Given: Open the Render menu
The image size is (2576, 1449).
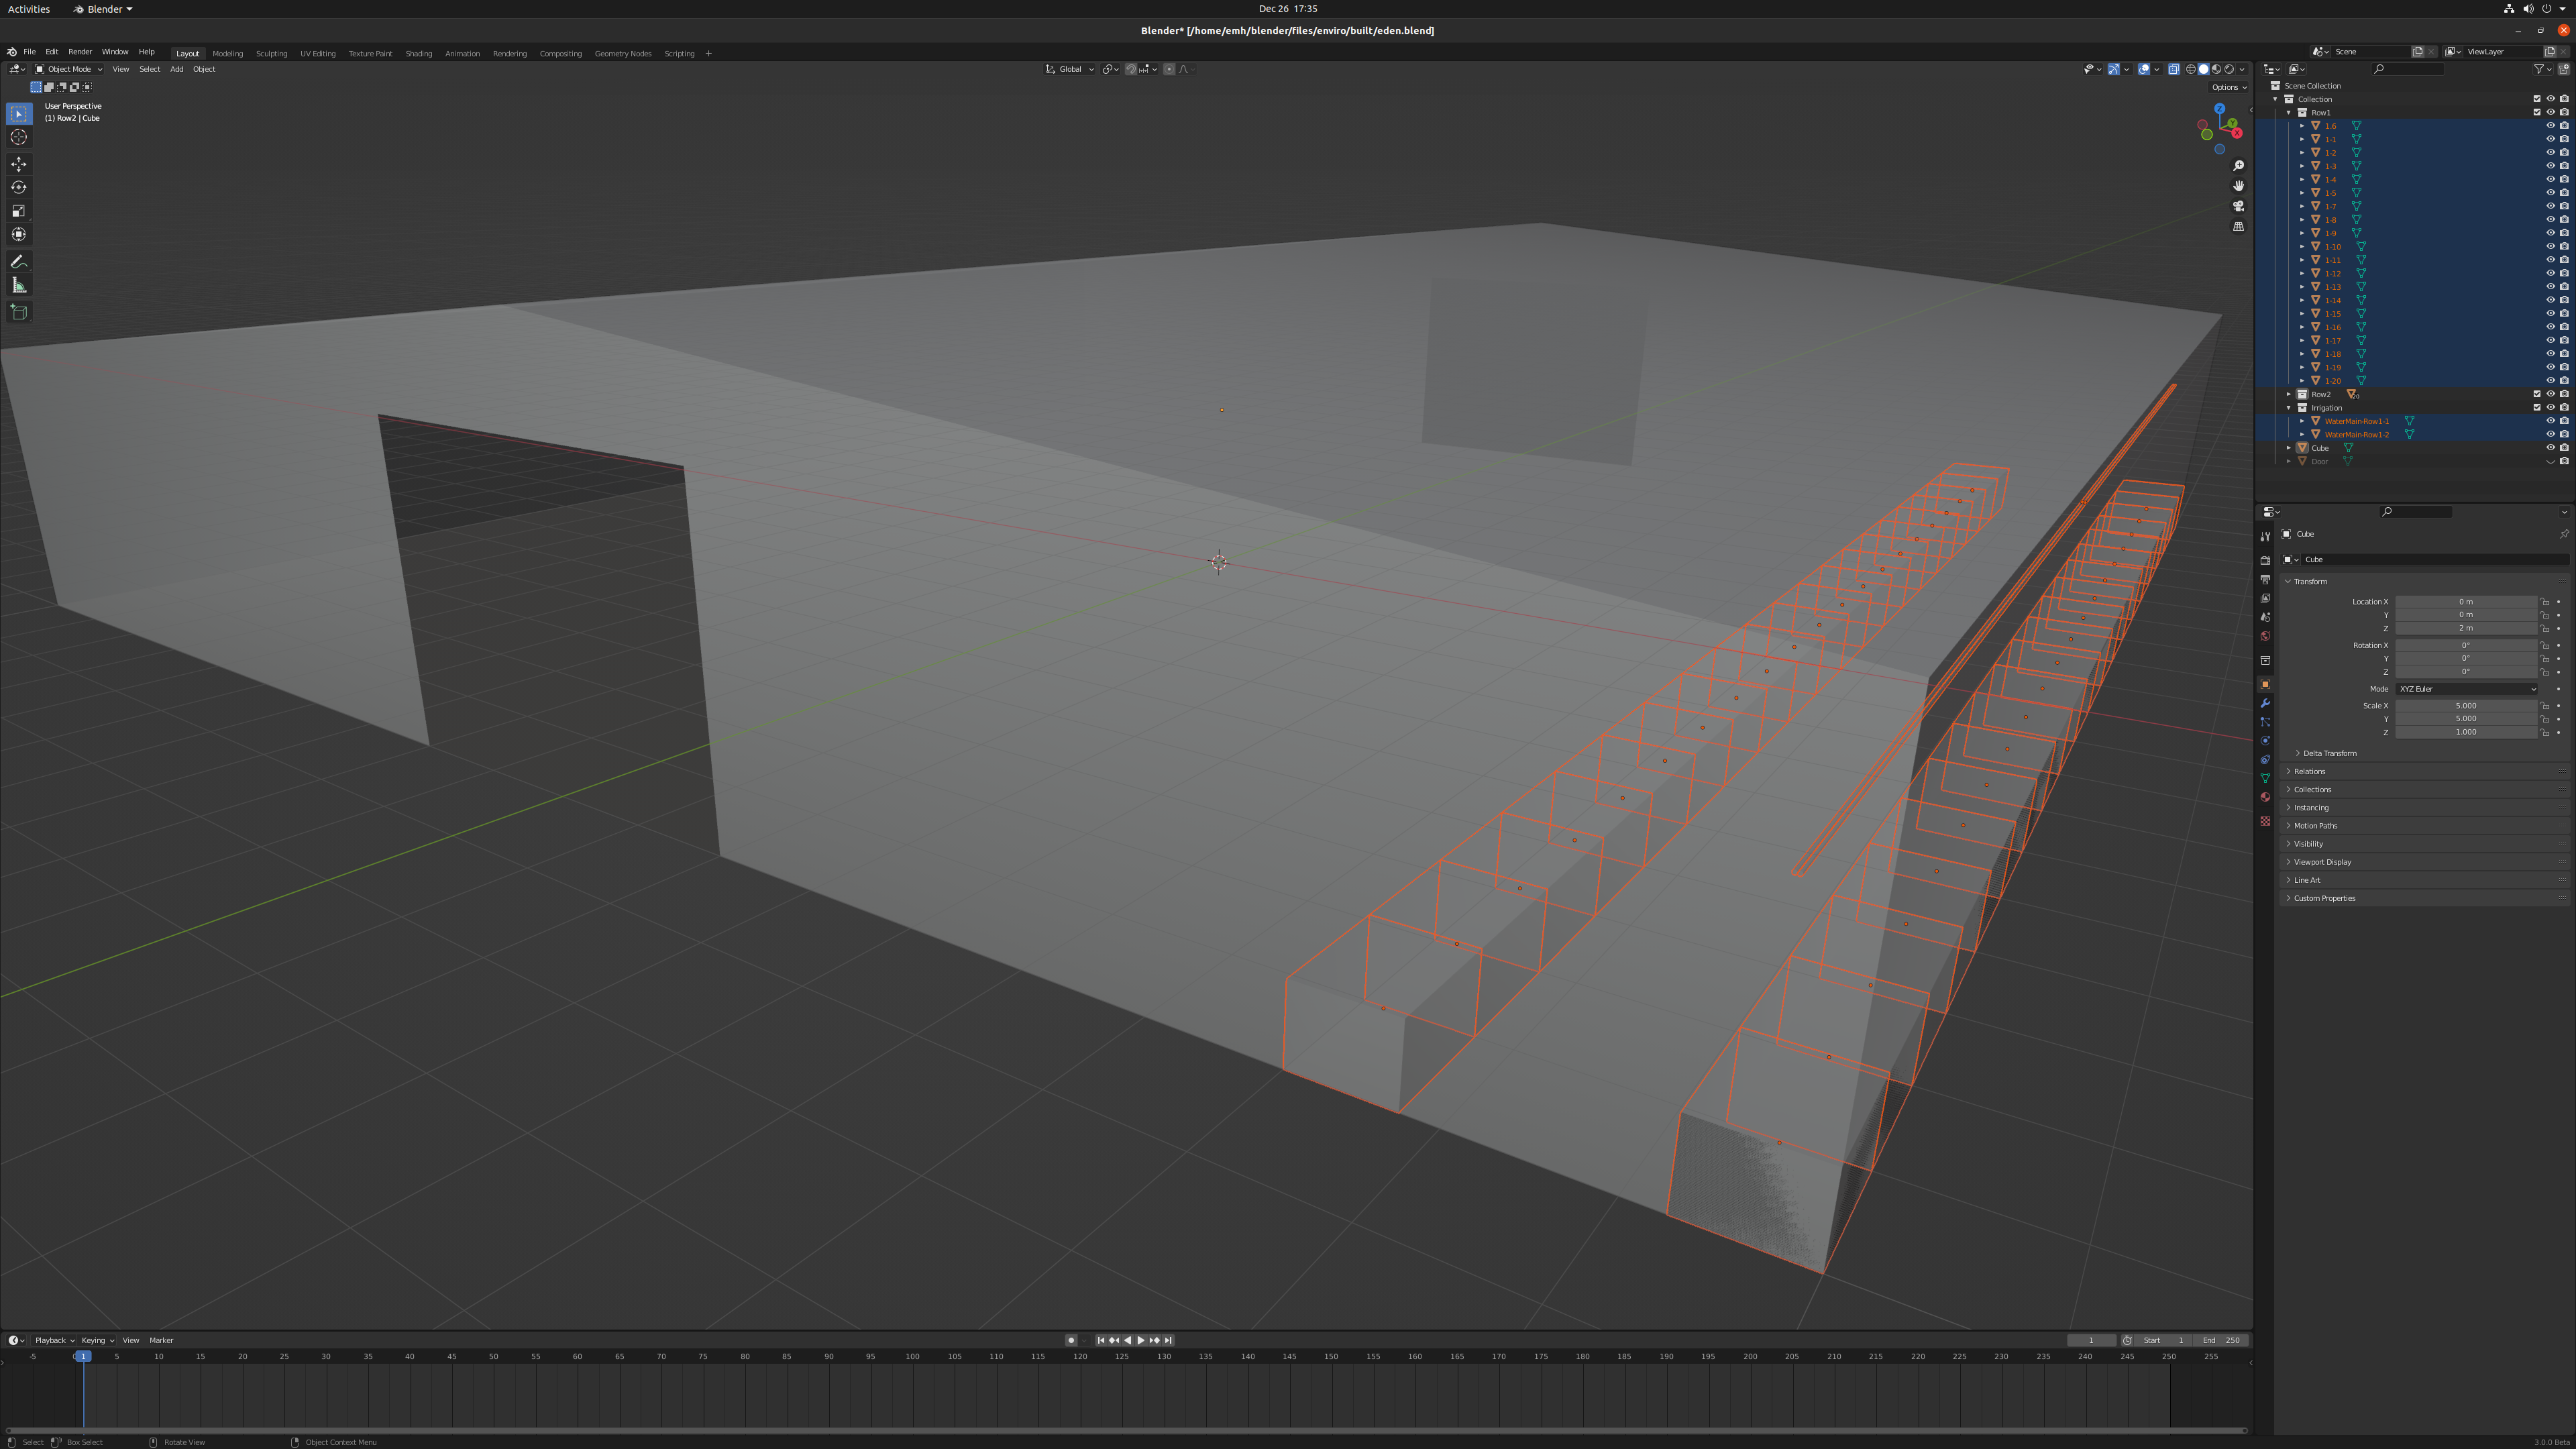Looking at the screenshot, I should pos(80,52).
